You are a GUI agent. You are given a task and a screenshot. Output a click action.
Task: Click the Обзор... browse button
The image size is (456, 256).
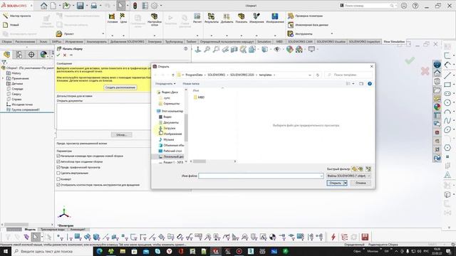click(x=121, y=134)
